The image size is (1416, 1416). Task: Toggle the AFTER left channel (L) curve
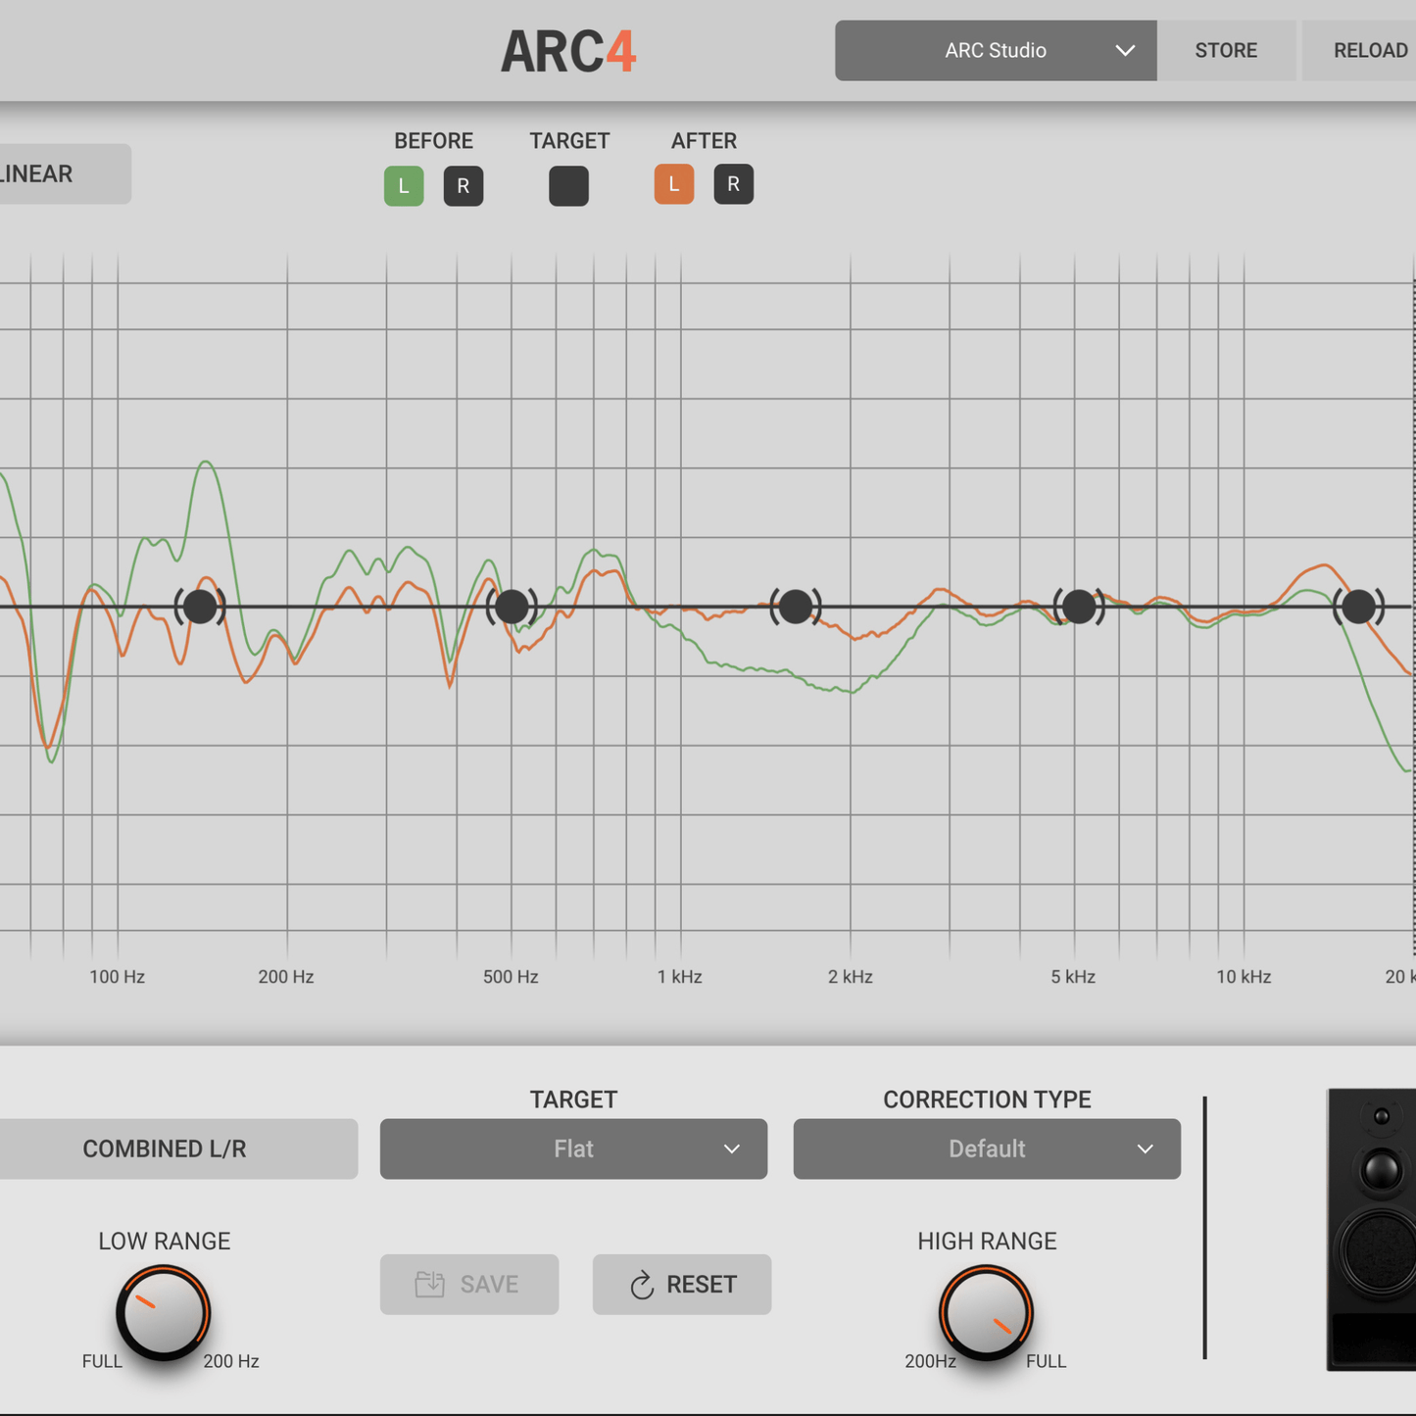674,184
